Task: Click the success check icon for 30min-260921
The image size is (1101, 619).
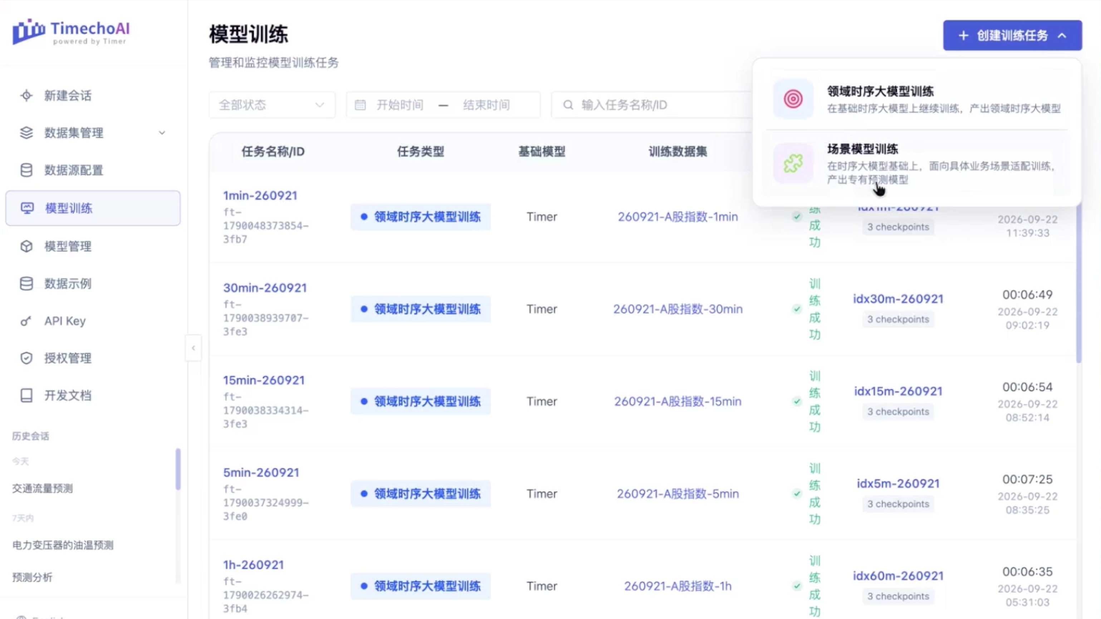Action: (797, 309)
